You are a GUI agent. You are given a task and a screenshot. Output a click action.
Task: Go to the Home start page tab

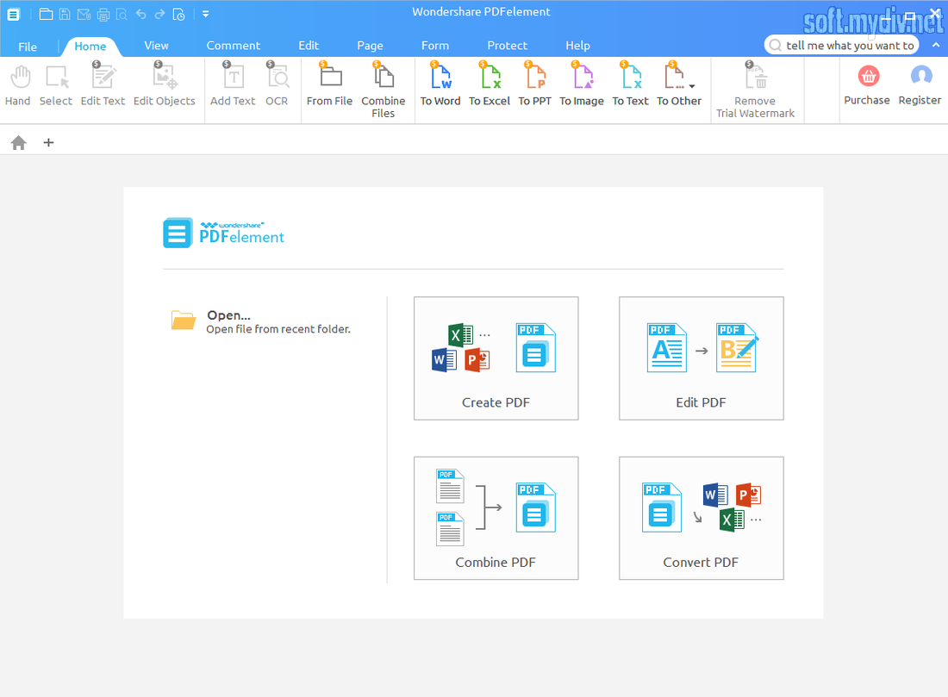19,143
